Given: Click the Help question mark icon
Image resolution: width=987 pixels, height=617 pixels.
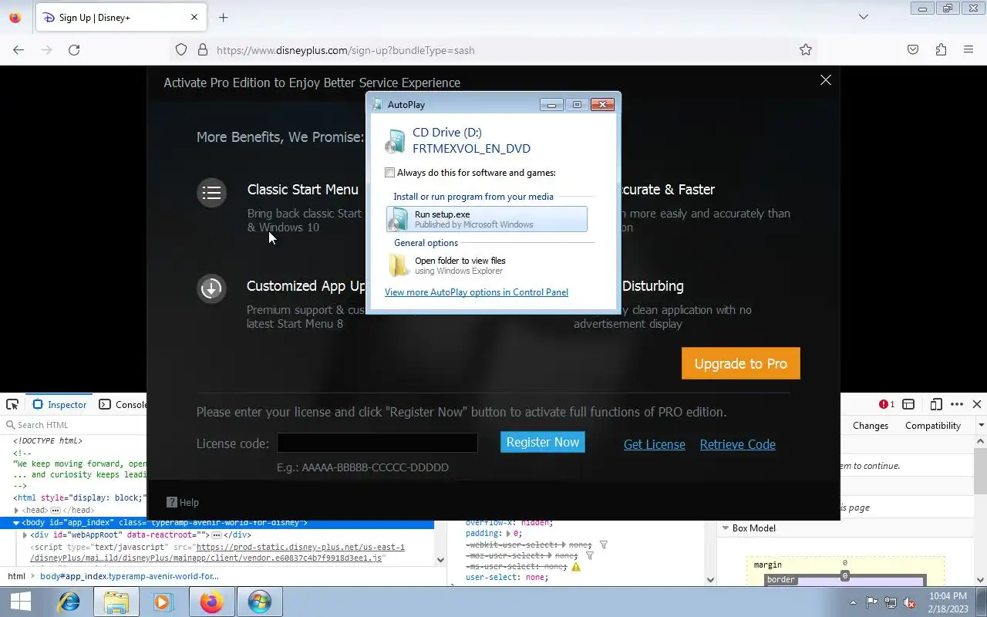Looking at the screenshot, I should [172, 502].
